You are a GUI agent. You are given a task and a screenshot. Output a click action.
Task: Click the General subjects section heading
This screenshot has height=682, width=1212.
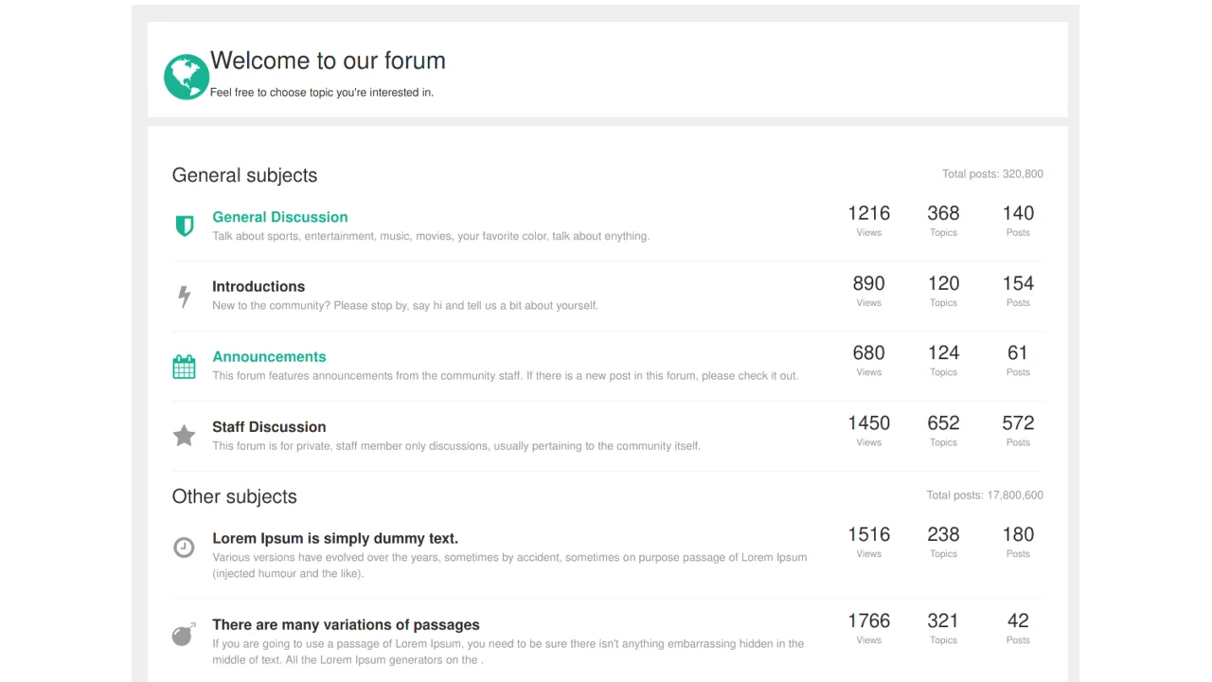[x=244, y=175]
